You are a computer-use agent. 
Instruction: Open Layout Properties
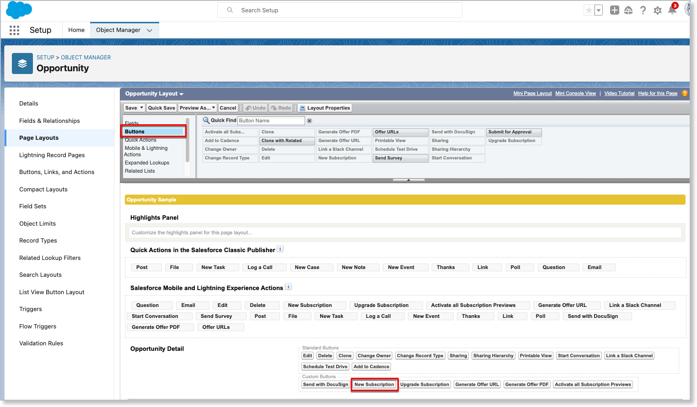coord(325,108)
